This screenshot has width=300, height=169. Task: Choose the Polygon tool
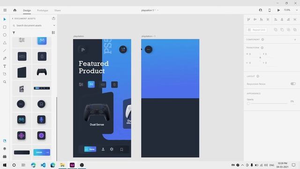5,43
